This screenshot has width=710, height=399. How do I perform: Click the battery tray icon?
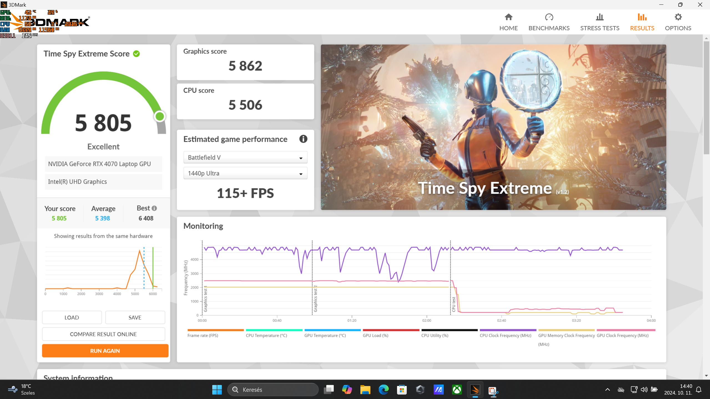(654, 390)
